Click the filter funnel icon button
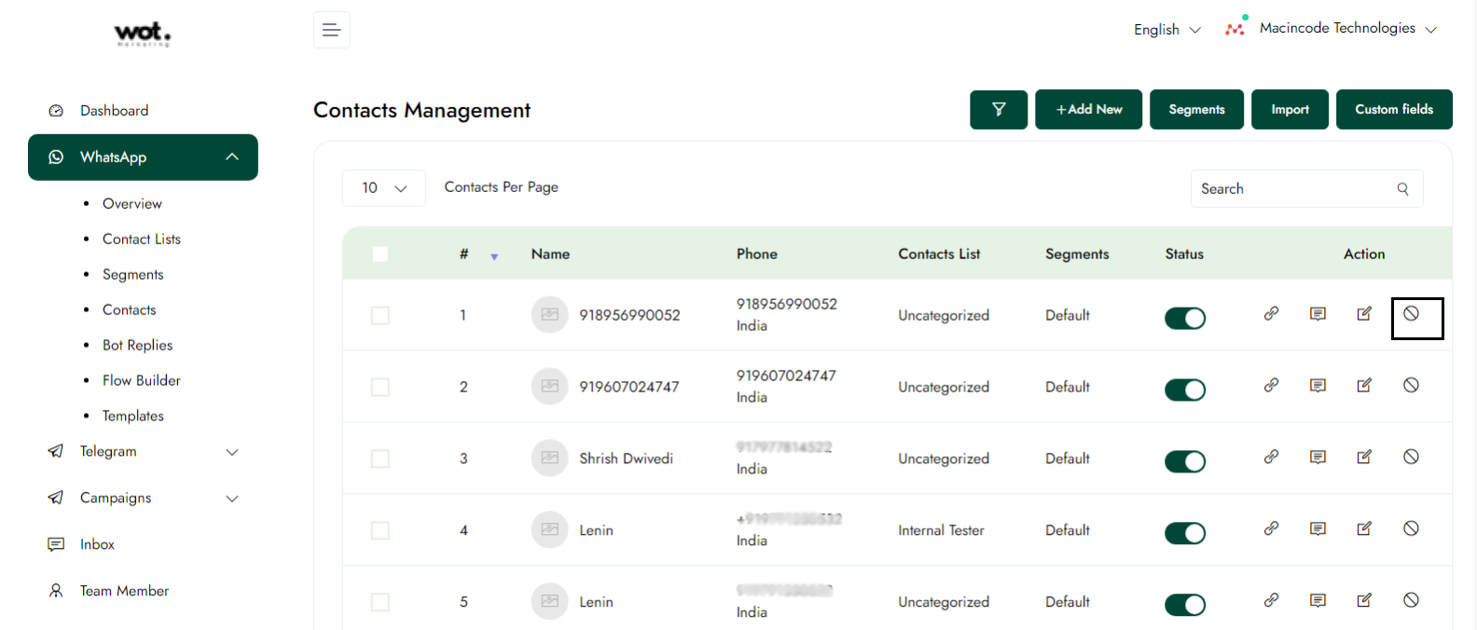The height and width of the screenshot is (630, 1477). (x=998, y=110)
